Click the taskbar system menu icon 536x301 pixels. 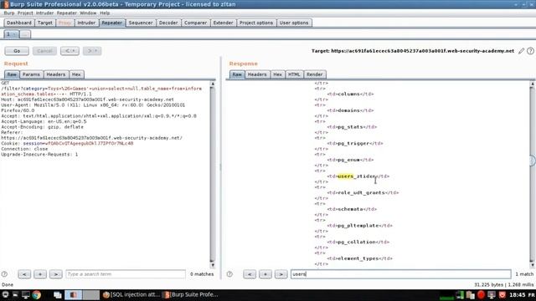point(6,295)
